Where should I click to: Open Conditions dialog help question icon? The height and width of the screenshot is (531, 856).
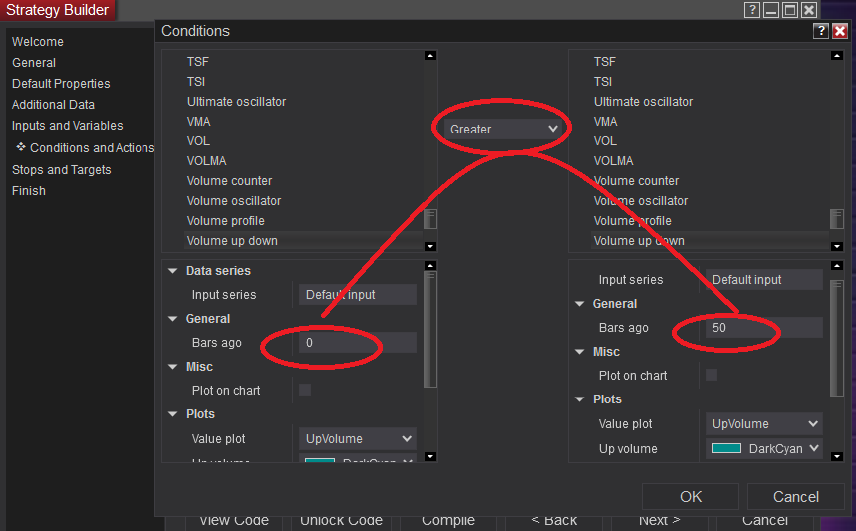click(821, 31)
